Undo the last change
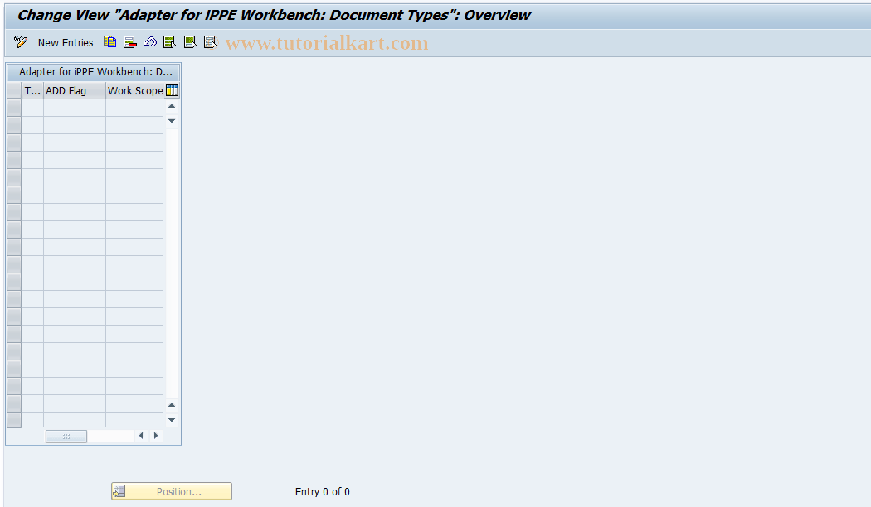This screenshot has width=871, height=507. [x=149, y=41]
